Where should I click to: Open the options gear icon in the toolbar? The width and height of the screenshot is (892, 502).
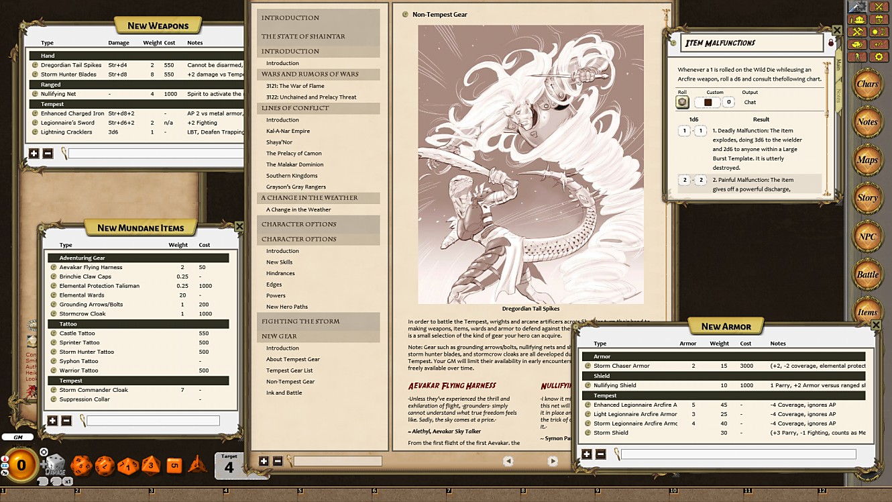pyautogui.click(x=879, y=56)
